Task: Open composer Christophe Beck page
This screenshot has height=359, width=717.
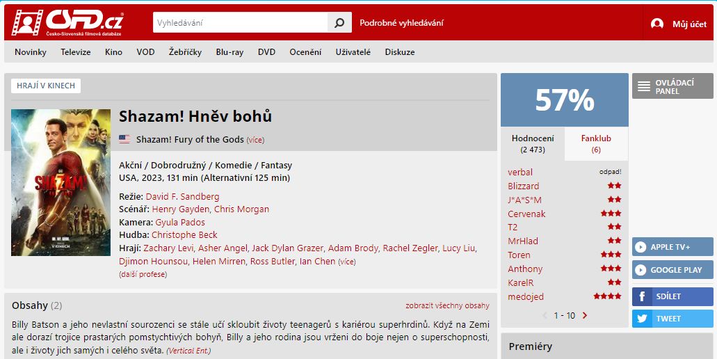Action: 184,235
